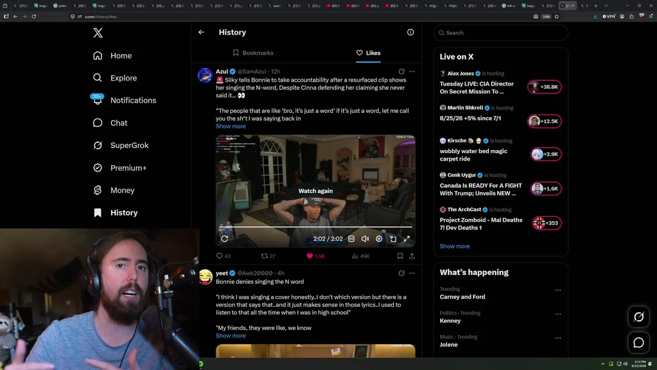The height and width of the screenshot is (370, 657).
Task: Reload the browser page
Action: click(34, 16)
